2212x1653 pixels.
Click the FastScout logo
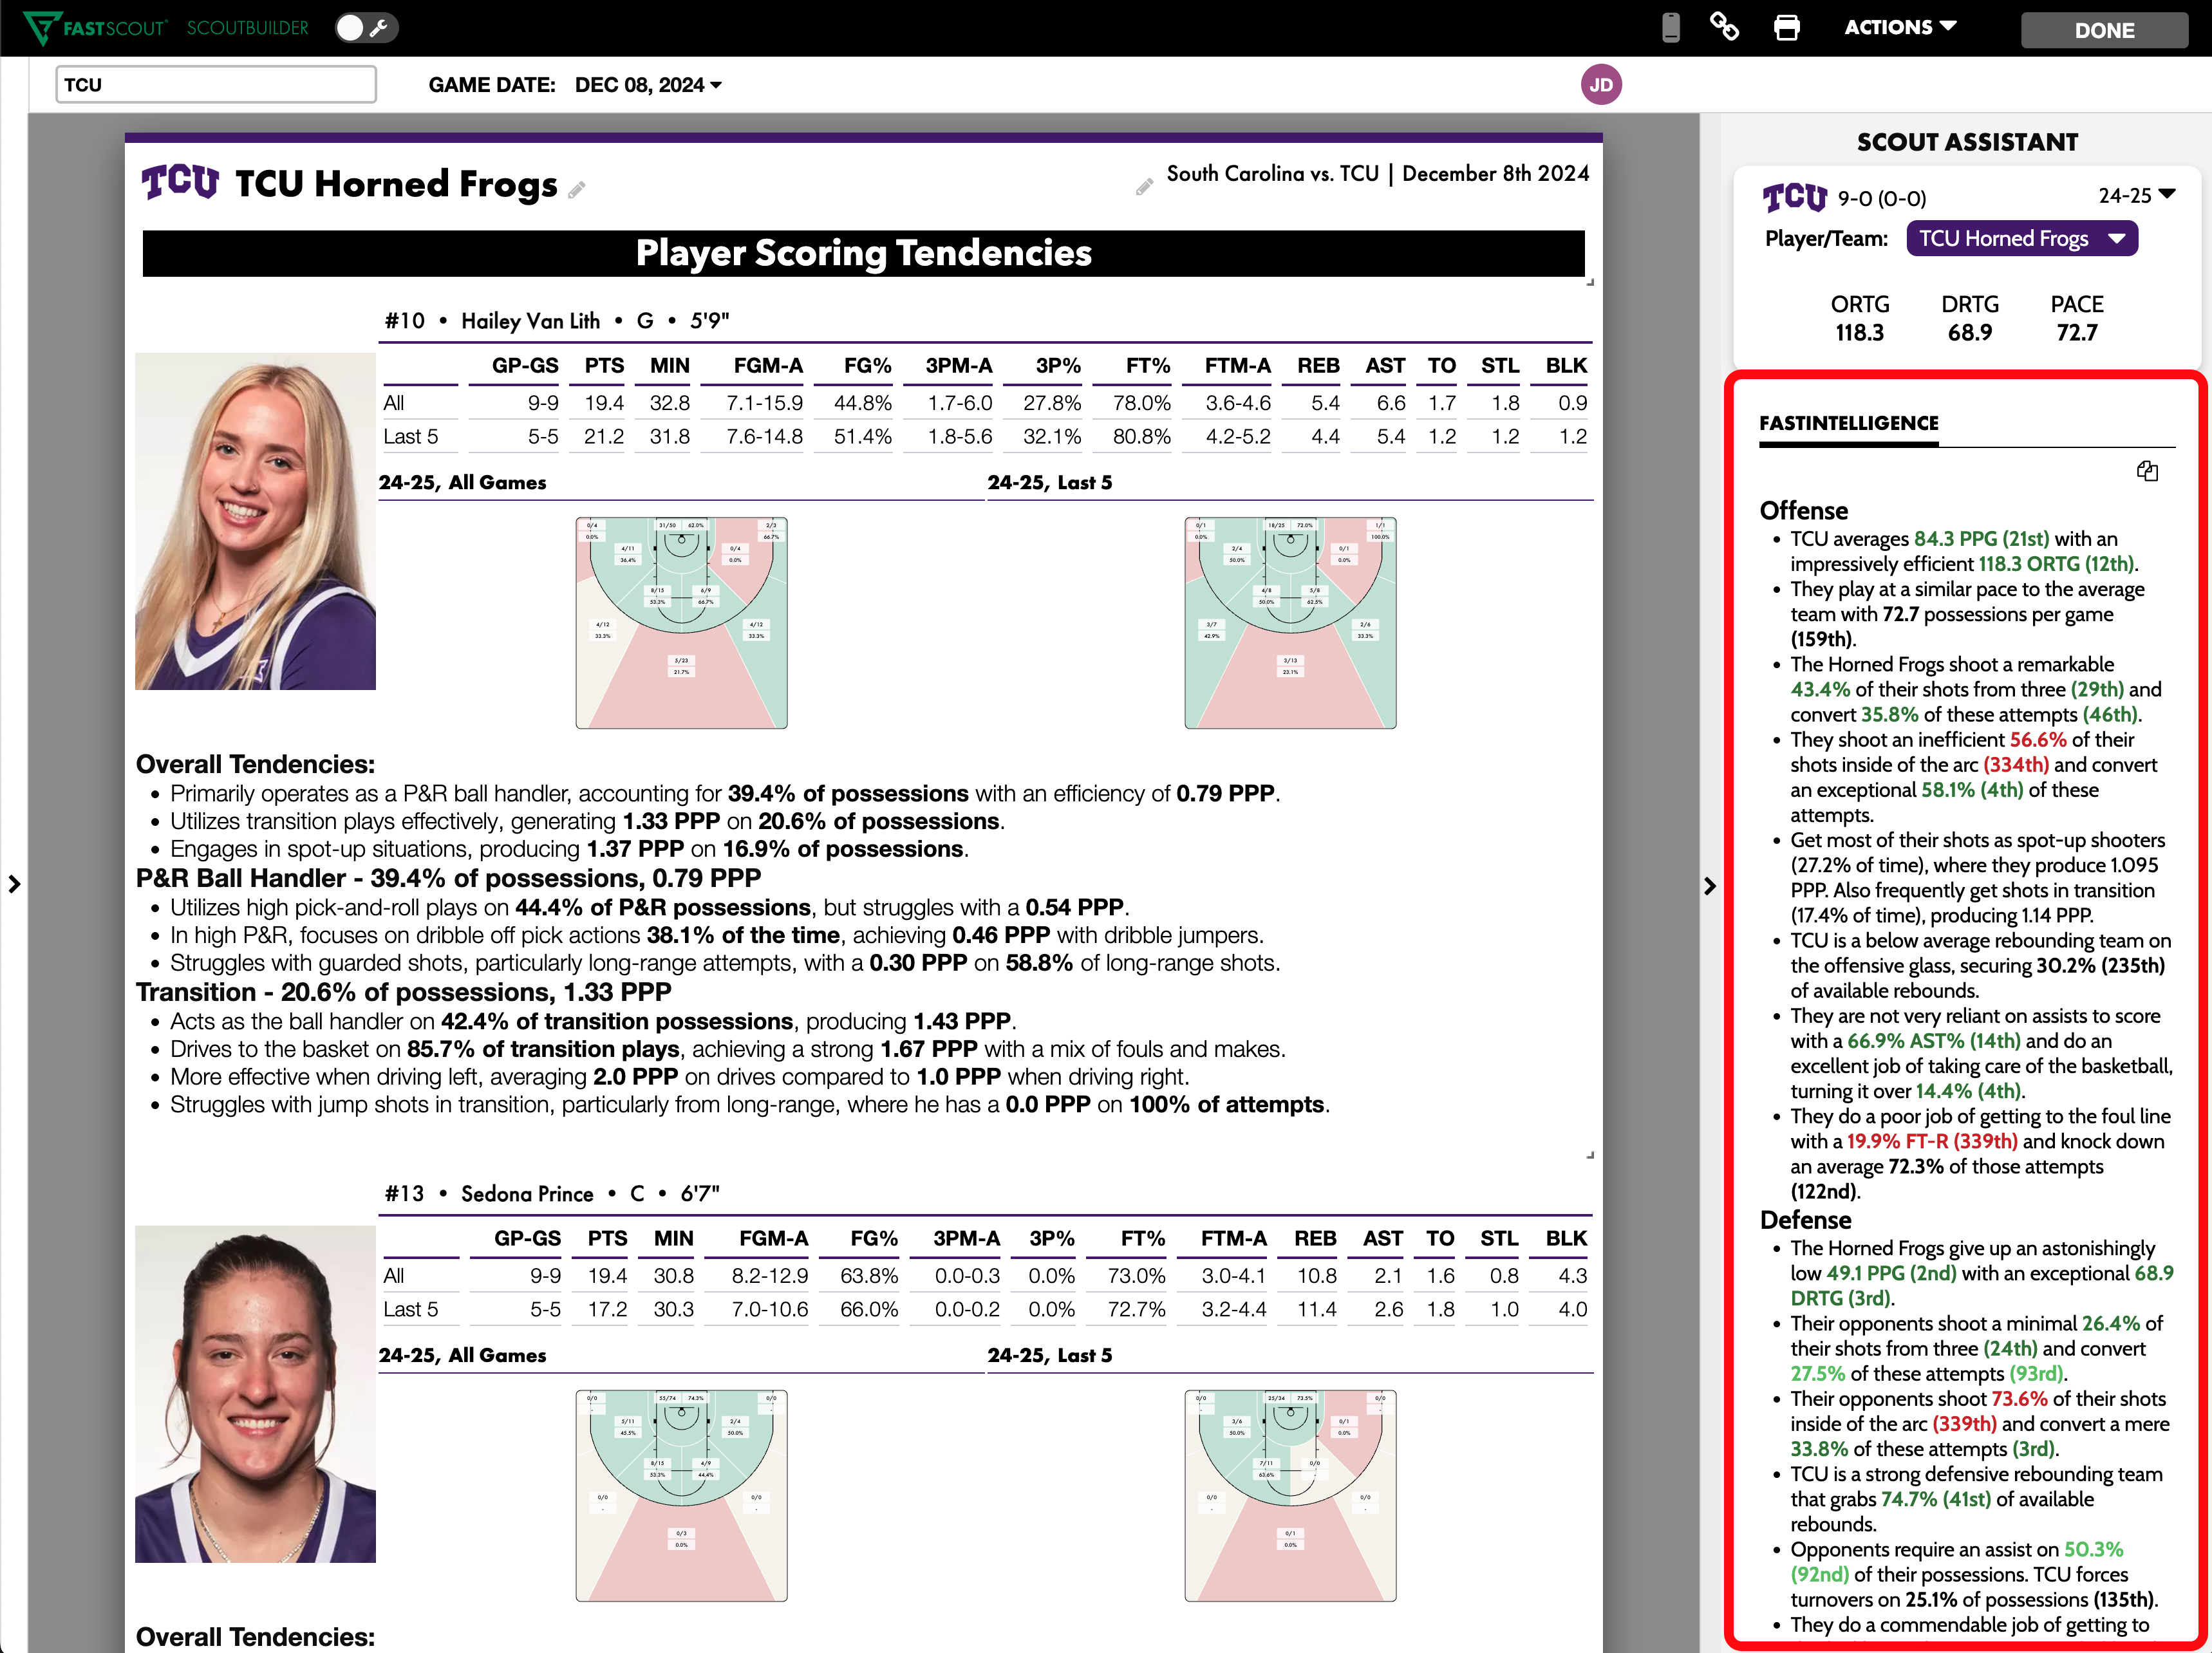(95, 28)
